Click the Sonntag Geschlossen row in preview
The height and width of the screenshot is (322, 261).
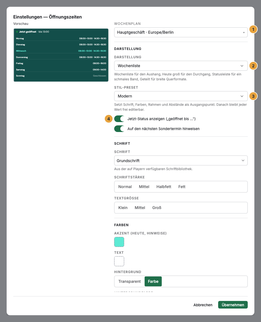61,76
